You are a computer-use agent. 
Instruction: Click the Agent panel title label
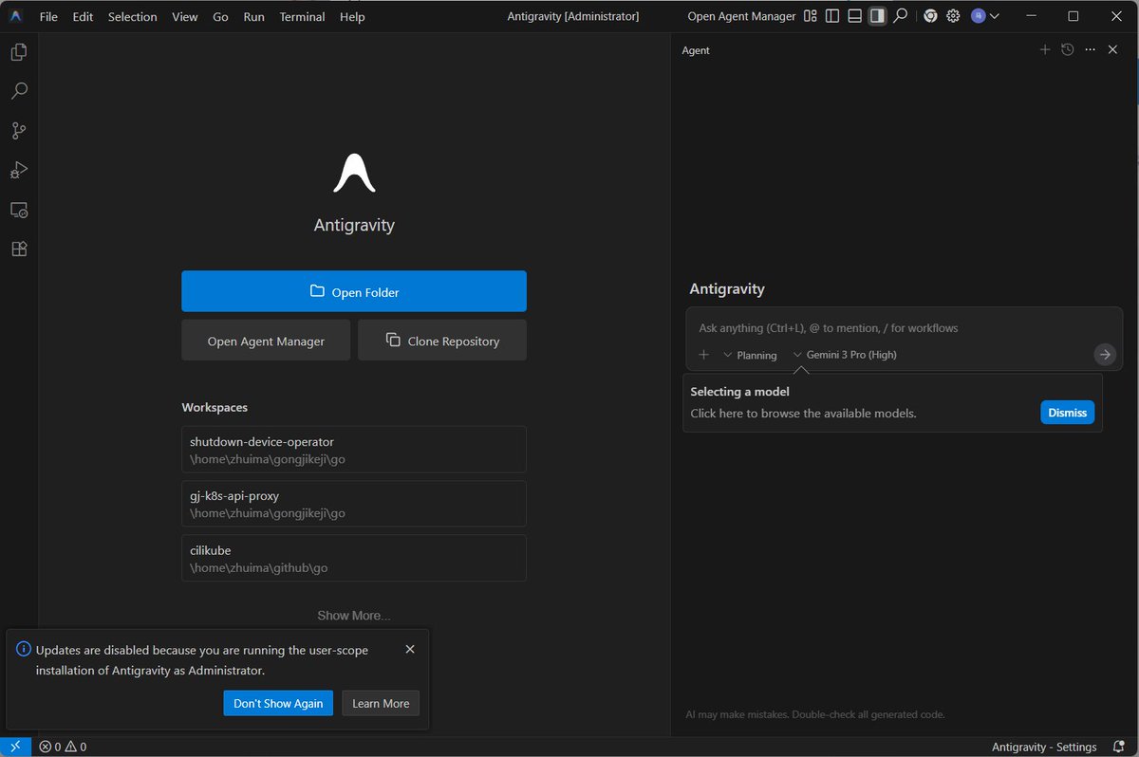coord(696,50)
